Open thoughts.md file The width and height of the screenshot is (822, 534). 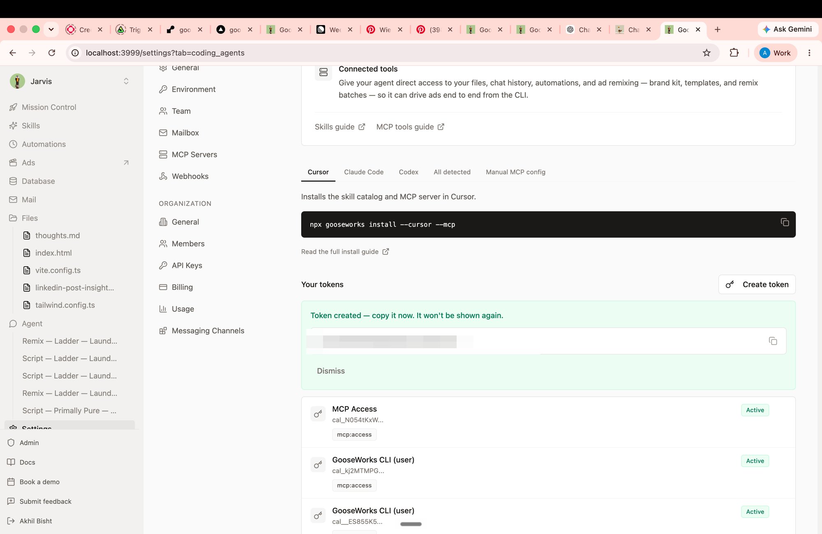click(58, 235)
